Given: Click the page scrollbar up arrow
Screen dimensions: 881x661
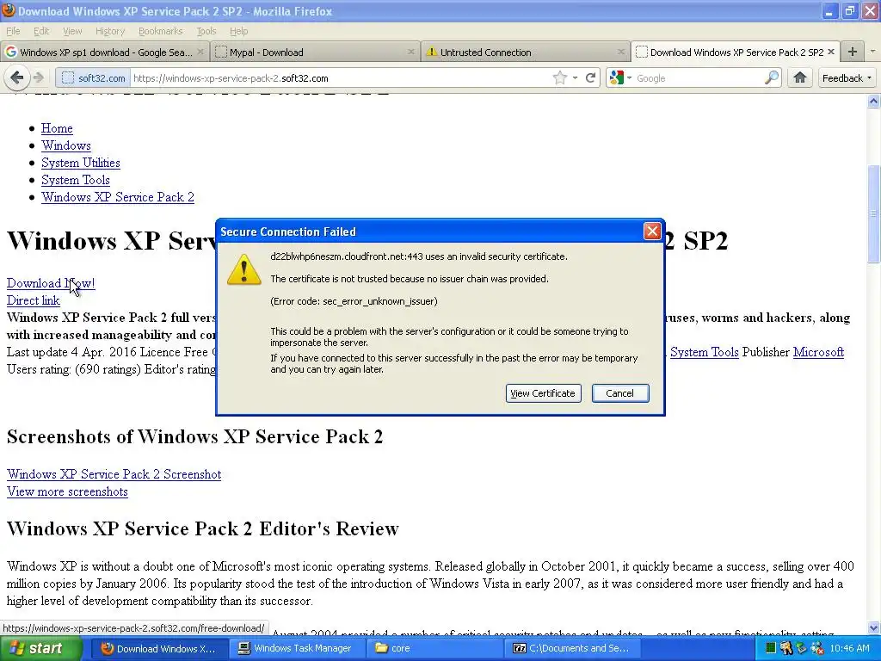Looking at the screenshot, I should click(874, 102).
